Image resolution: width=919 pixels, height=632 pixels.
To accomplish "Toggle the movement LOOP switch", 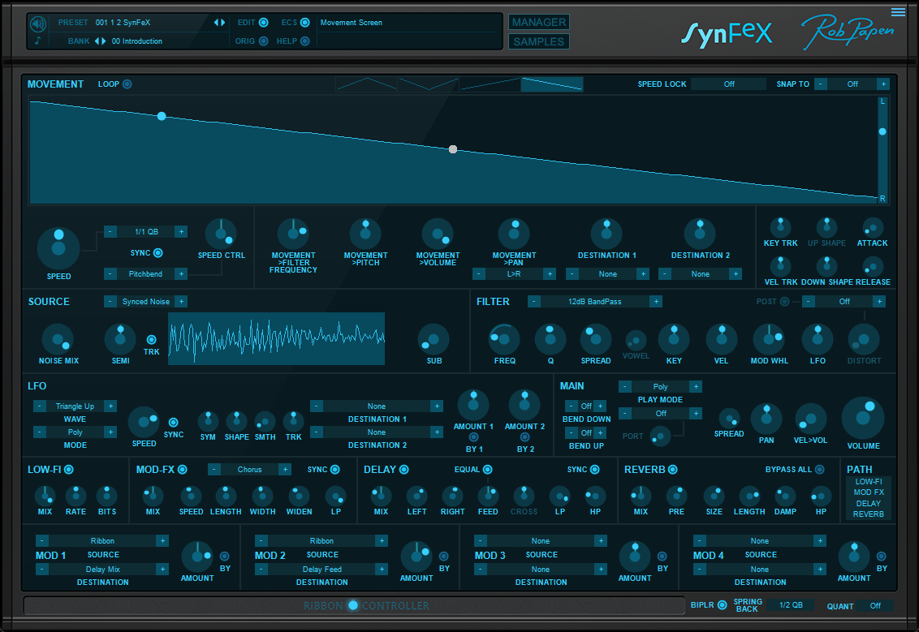I will coord(127,84).
